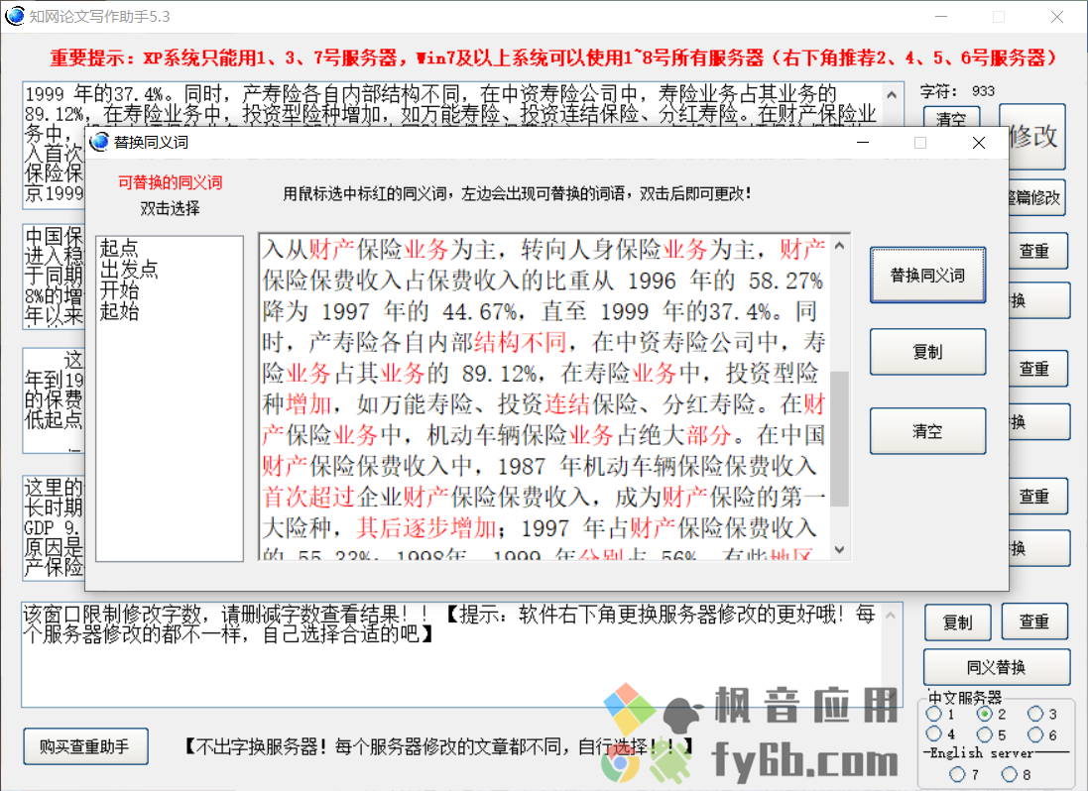This screenshot has height=791, width=1088.
Task: Select synonym 出发点 in the list
Action: (x=128, y=269)
